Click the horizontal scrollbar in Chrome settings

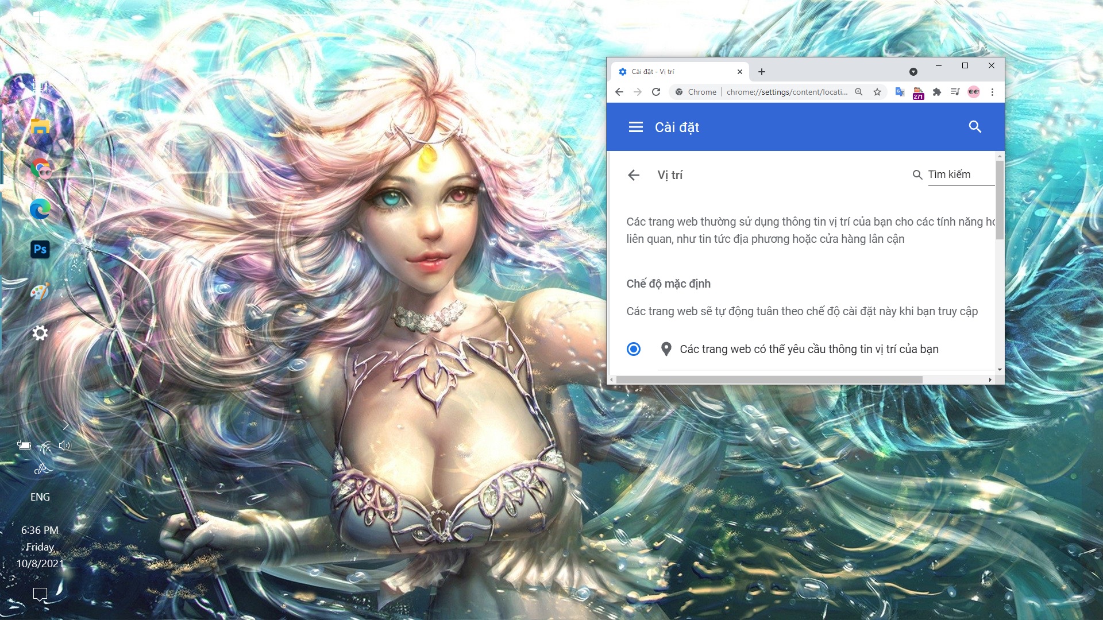[x=769, y=380]
